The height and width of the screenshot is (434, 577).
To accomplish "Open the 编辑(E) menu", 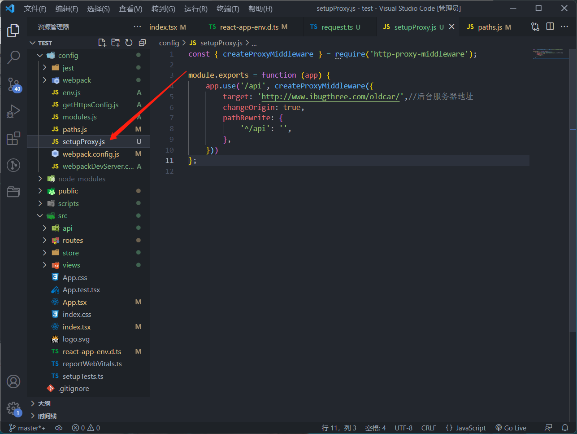I will 67,9.
